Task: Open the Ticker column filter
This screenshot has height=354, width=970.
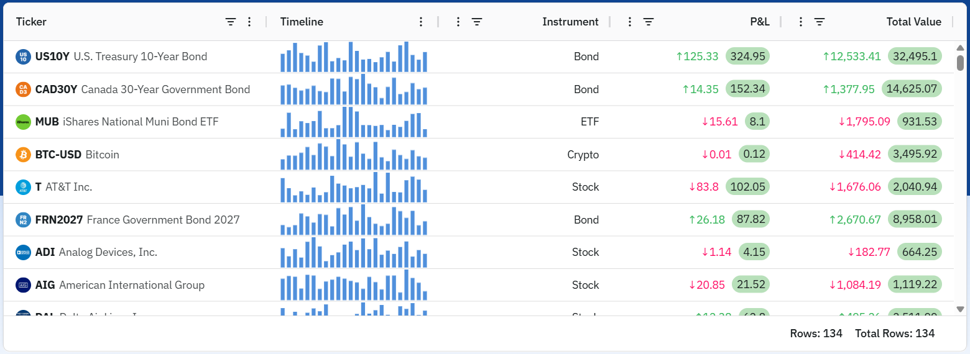Action: 231,22
